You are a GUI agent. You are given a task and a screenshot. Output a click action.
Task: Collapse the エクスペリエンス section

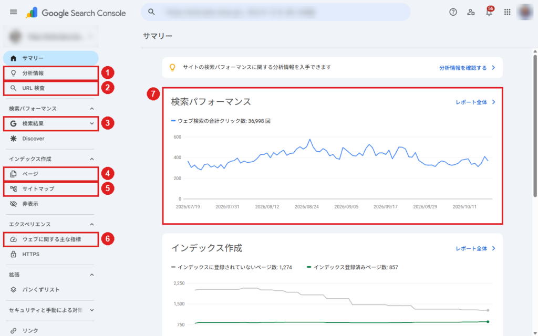pyautogui.click(x=91, y=224)
